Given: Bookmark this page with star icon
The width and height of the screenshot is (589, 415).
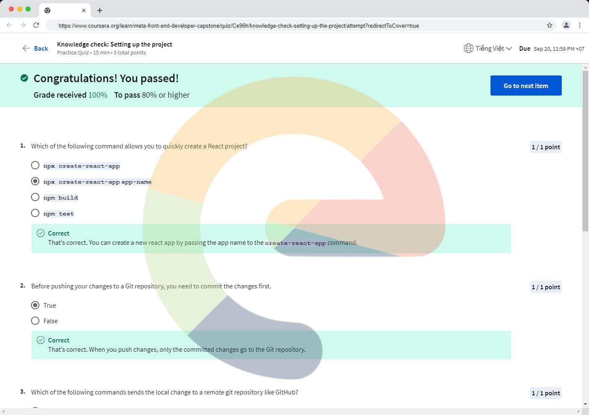Looking at the screenshot, I should pos(549,25).
